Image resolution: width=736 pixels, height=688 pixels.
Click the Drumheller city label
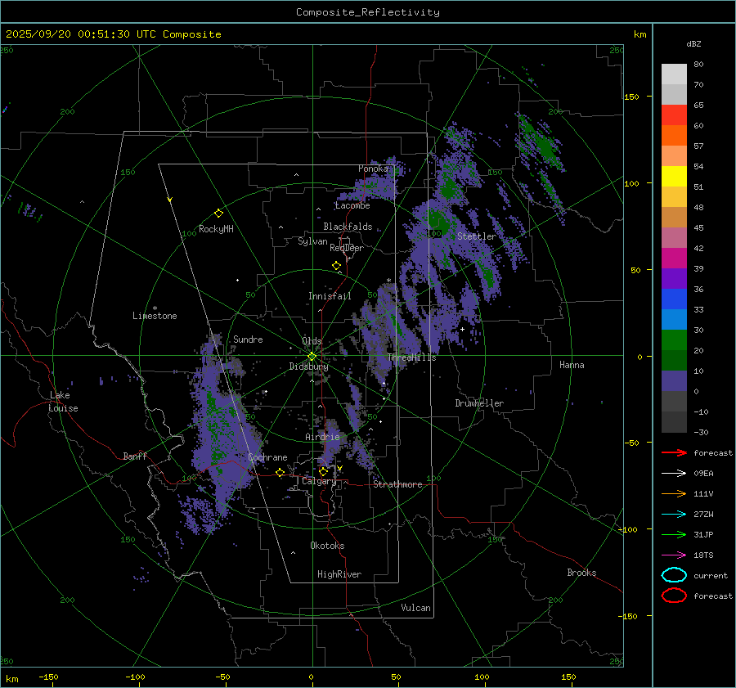coord(479,403)
